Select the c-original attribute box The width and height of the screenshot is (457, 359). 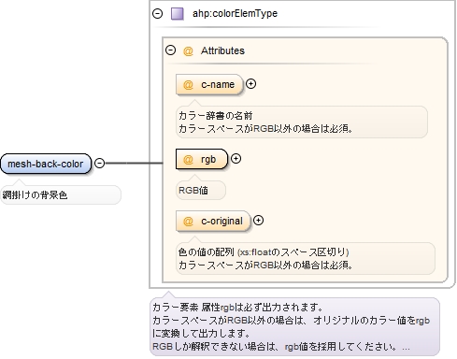coord(213,221)
